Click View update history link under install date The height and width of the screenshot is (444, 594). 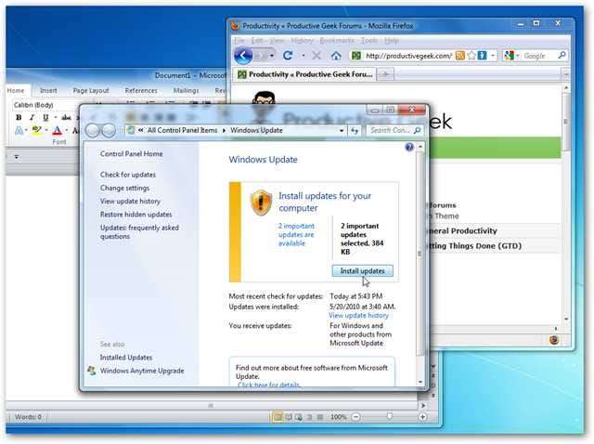tap(358, 316)
